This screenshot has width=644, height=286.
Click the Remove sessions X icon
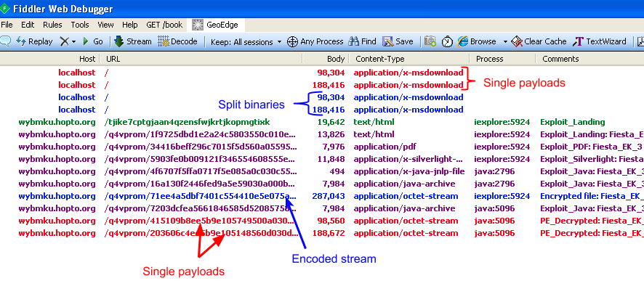[65, 41]
